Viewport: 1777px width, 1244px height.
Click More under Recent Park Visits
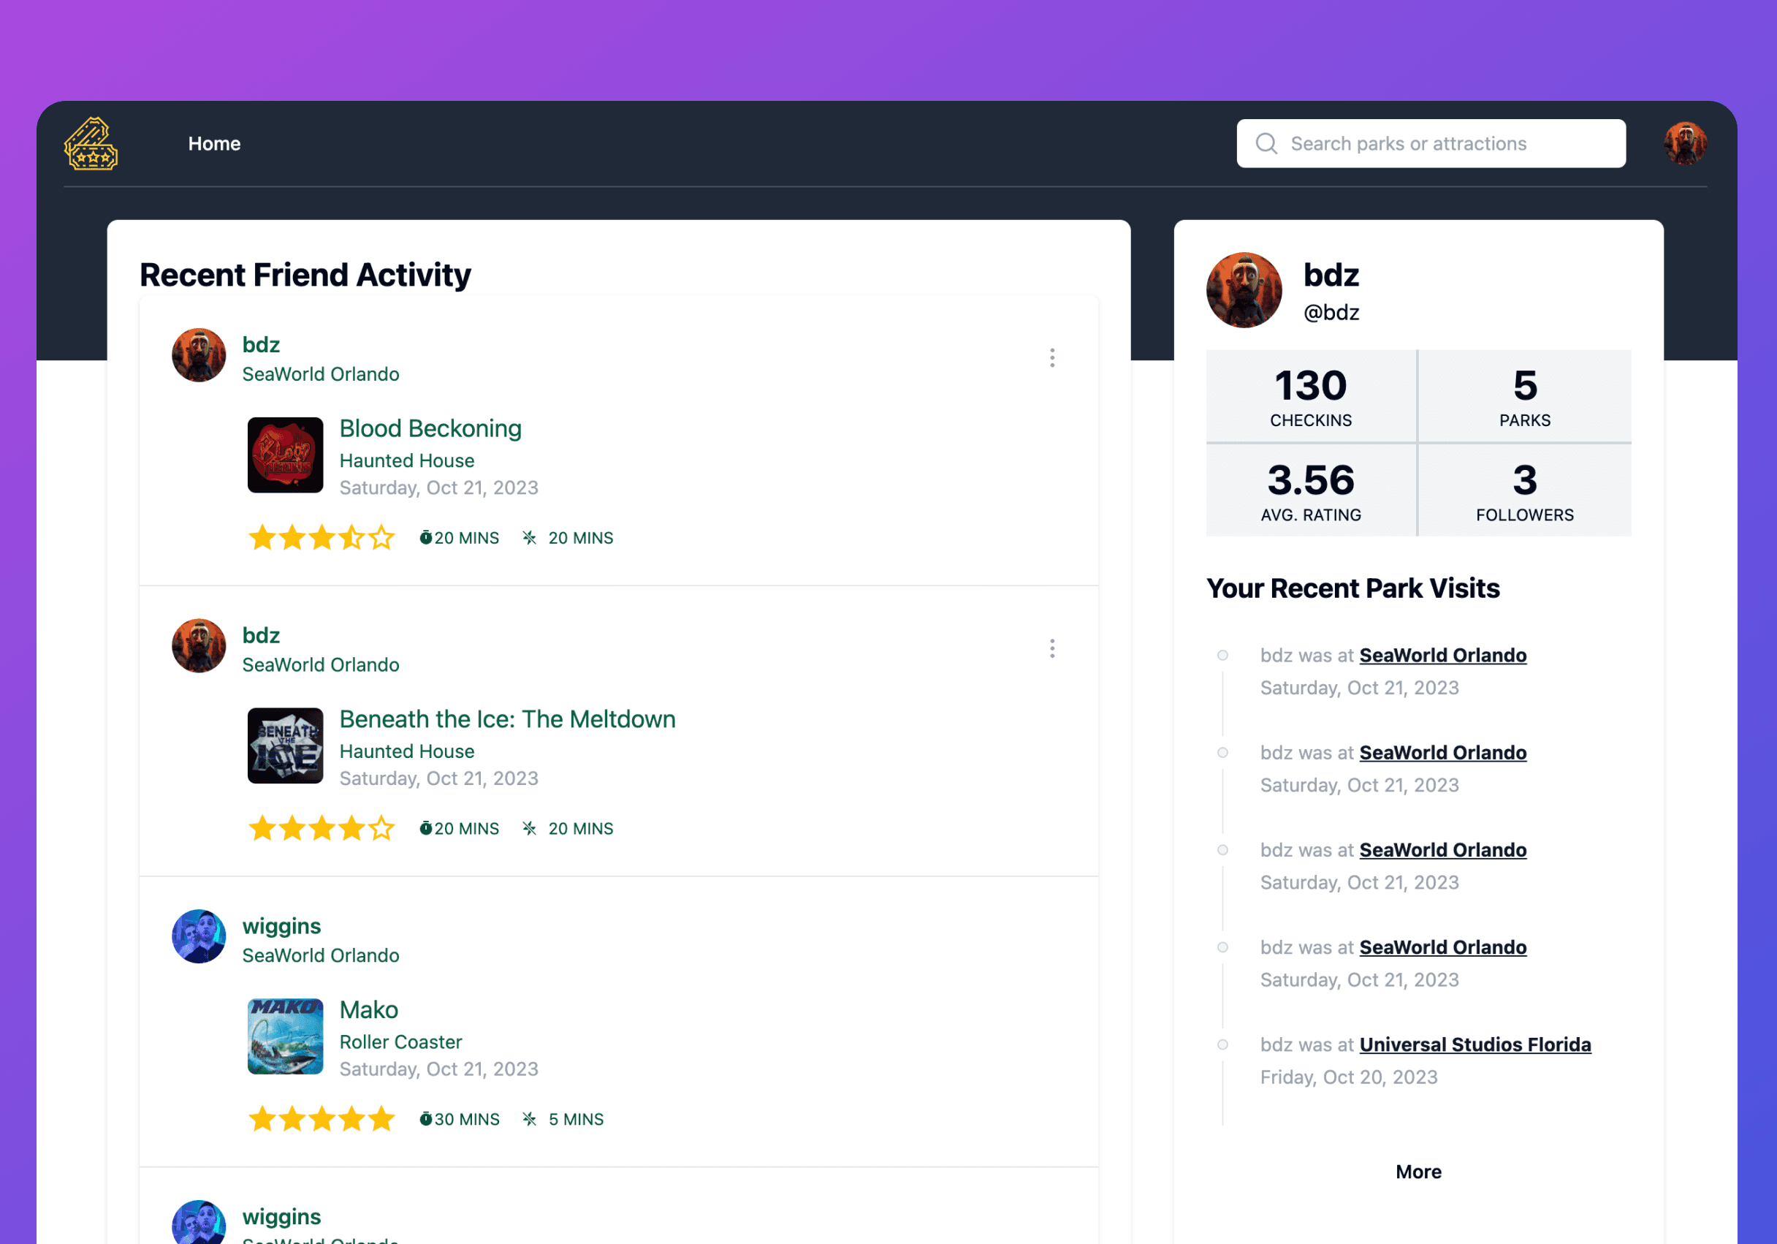(x=1418, y=1171)
